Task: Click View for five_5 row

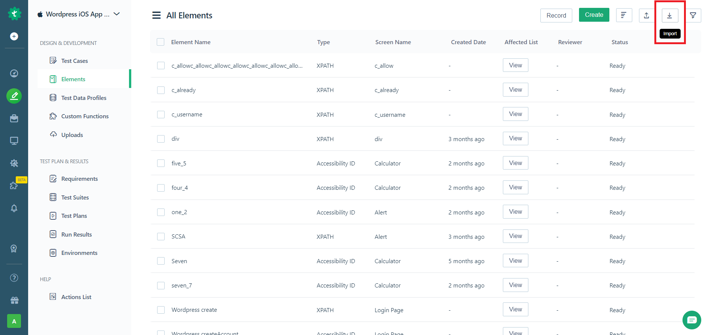Action: 515,163
